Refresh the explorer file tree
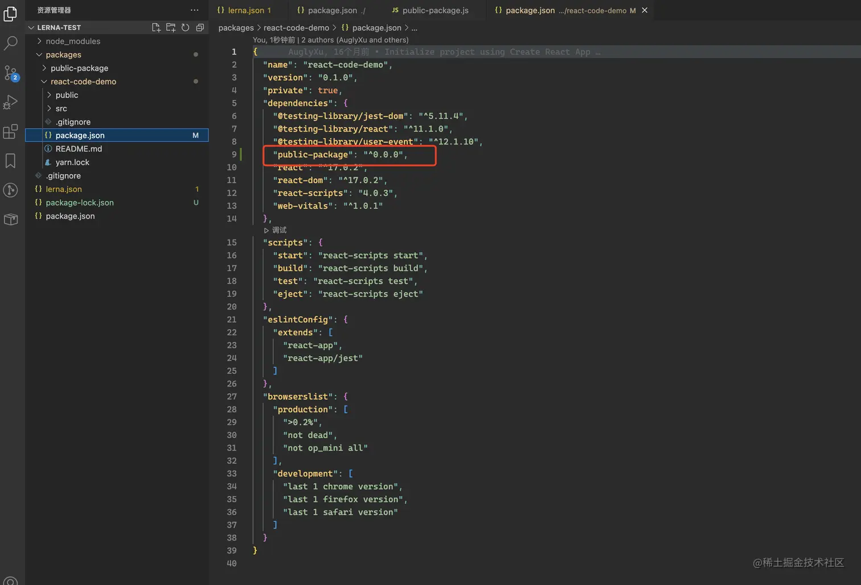 click(x=186, y=27)
